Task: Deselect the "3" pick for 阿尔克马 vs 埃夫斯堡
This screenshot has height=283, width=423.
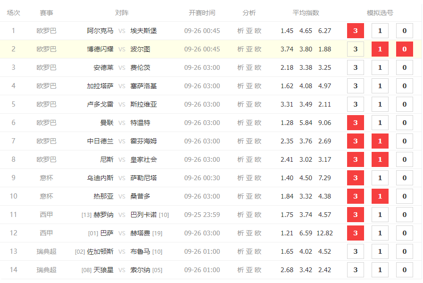Action: tap(355, 31)
